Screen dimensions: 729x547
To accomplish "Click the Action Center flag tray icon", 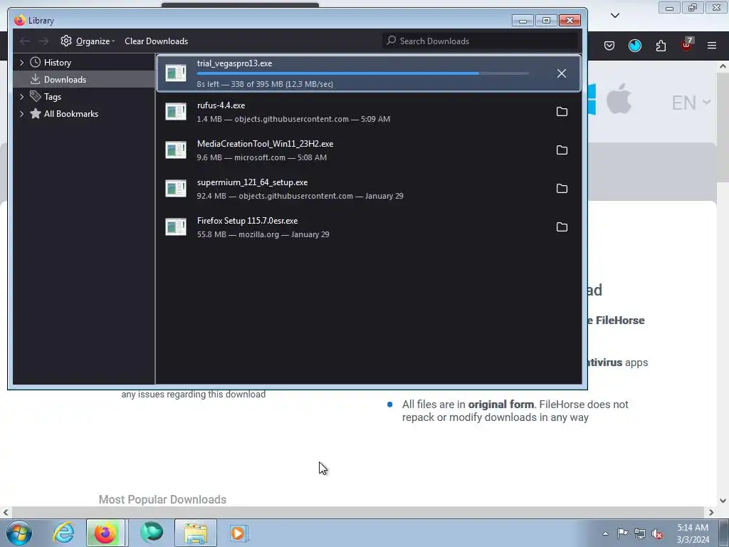I will coord(622,533).
